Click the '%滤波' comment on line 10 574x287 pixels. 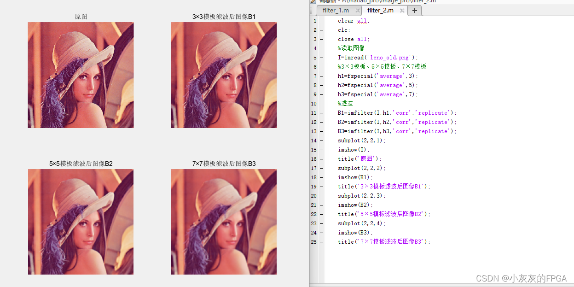(x=345, y=104)
